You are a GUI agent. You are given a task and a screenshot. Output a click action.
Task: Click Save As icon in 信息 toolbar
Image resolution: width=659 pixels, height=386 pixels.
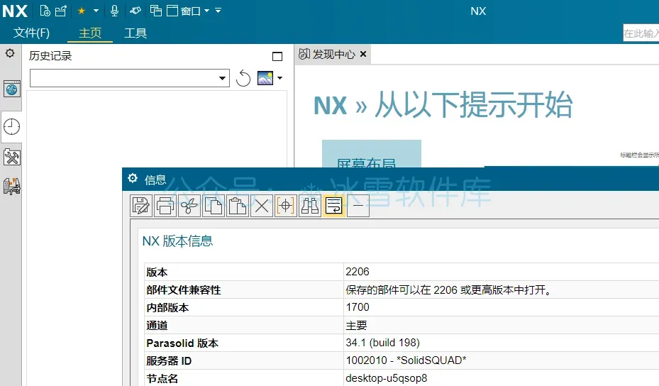pos(141,206)
